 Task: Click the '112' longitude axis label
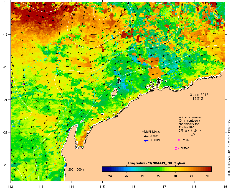(x=11, y=186)
